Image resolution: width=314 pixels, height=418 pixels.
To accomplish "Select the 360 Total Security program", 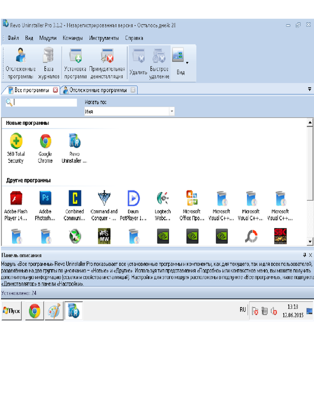I will 16,148.
